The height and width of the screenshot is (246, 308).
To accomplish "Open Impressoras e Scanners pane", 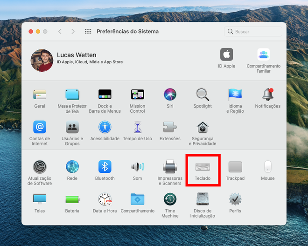I will (x=170, y=167).
